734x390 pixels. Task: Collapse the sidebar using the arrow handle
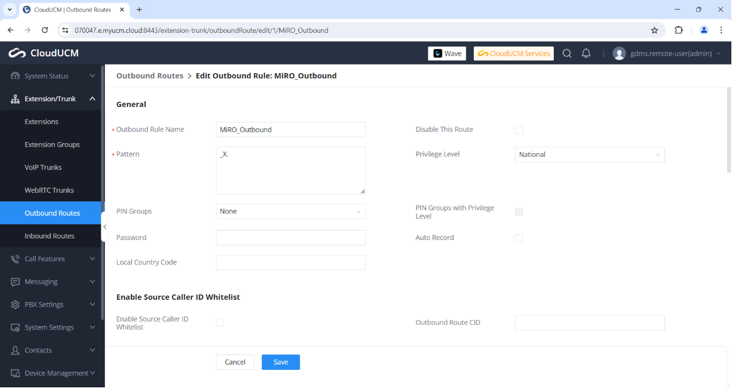(104, 227)
